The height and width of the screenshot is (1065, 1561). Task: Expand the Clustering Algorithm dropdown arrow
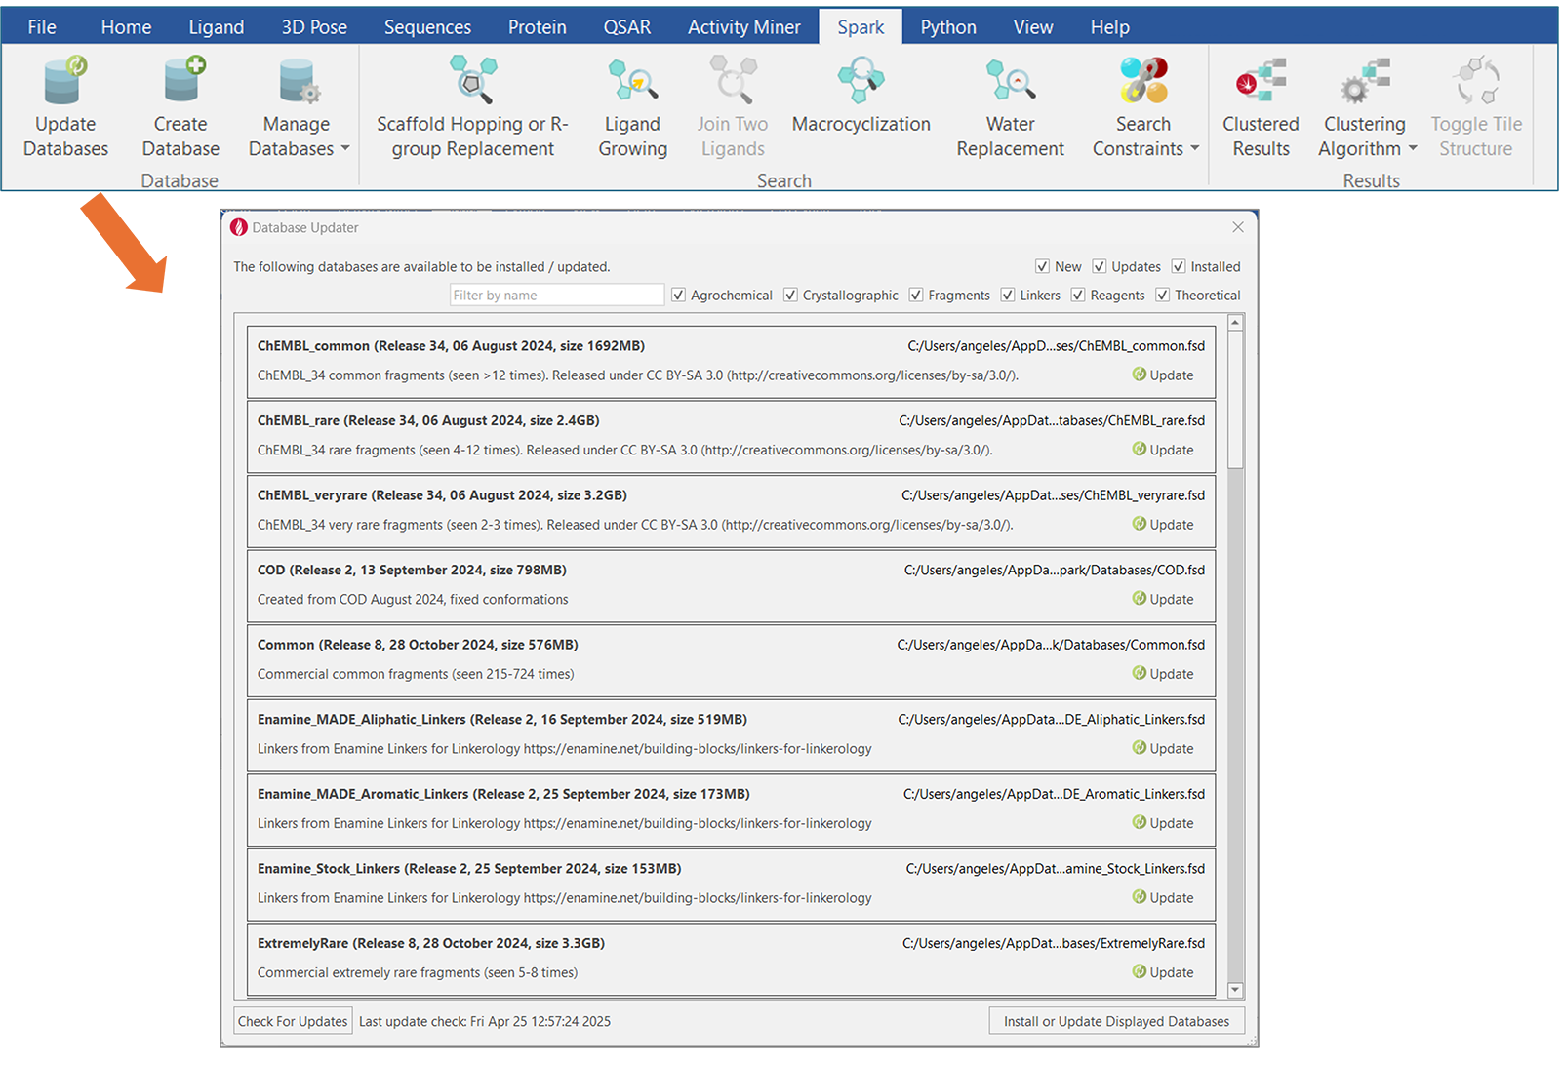coord(1413,149)
